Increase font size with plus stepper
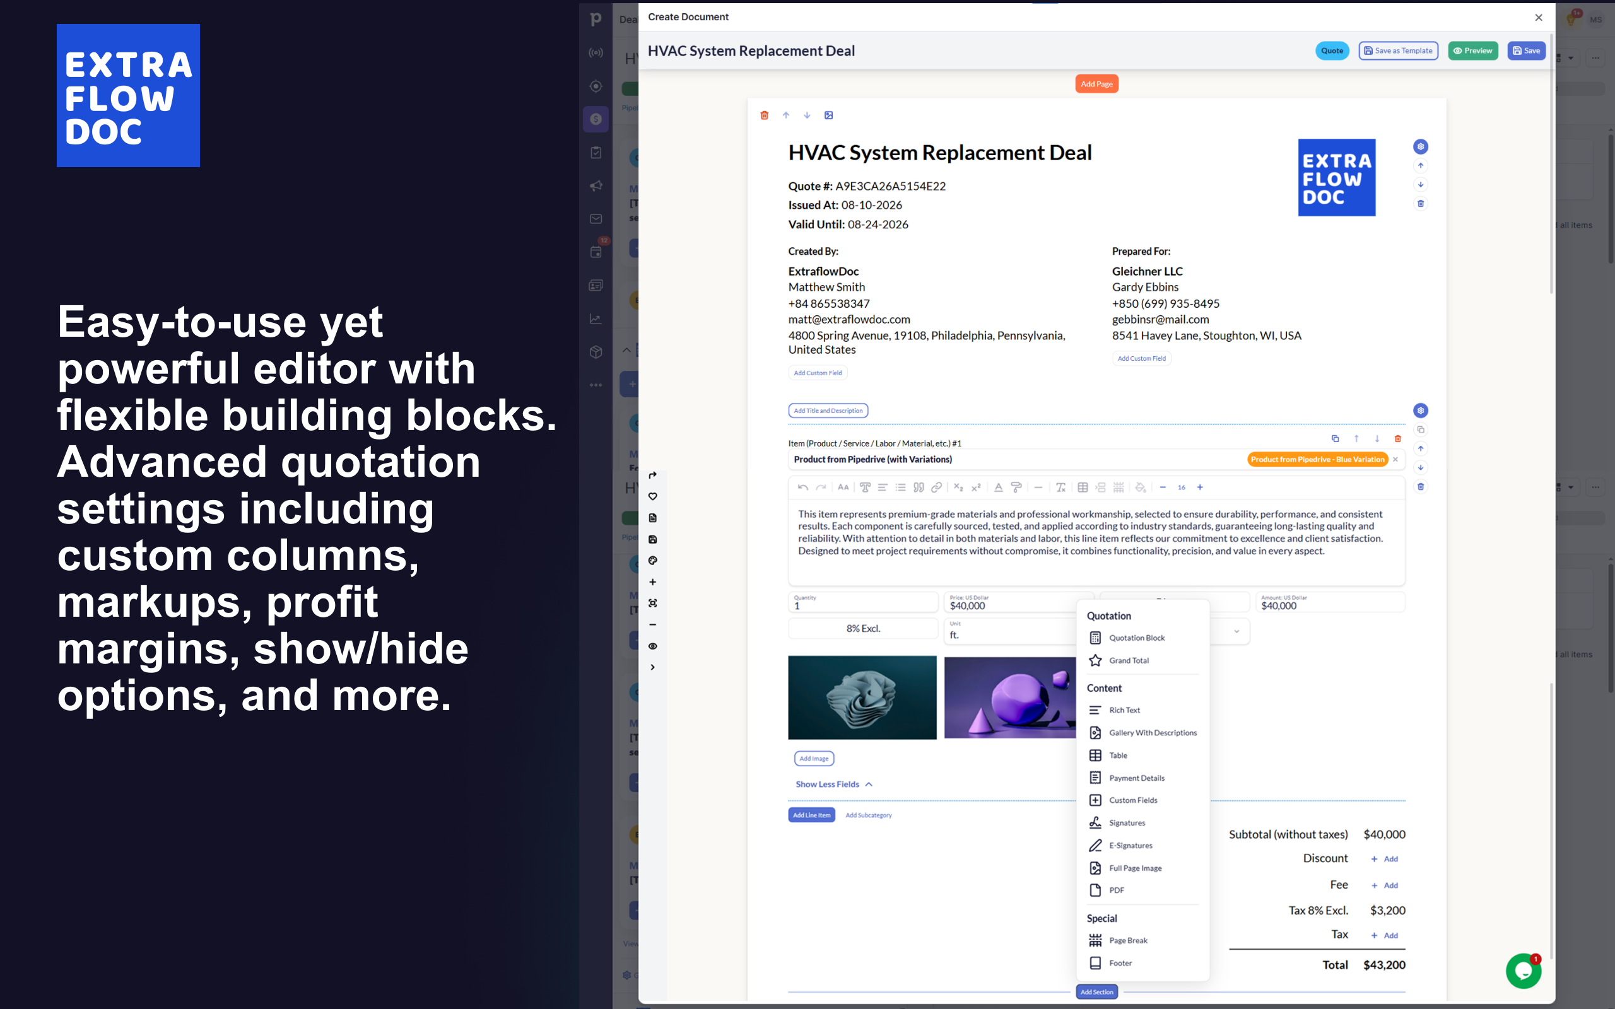 click(1200, 487)
